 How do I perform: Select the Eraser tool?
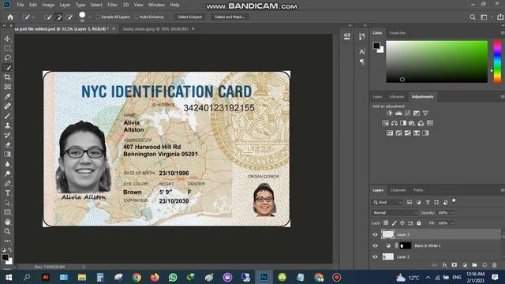pos(7,145)
